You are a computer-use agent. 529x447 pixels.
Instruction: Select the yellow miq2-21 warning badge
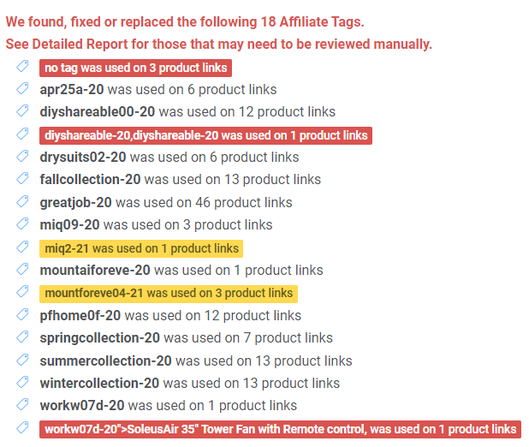[x=141, y=249]
